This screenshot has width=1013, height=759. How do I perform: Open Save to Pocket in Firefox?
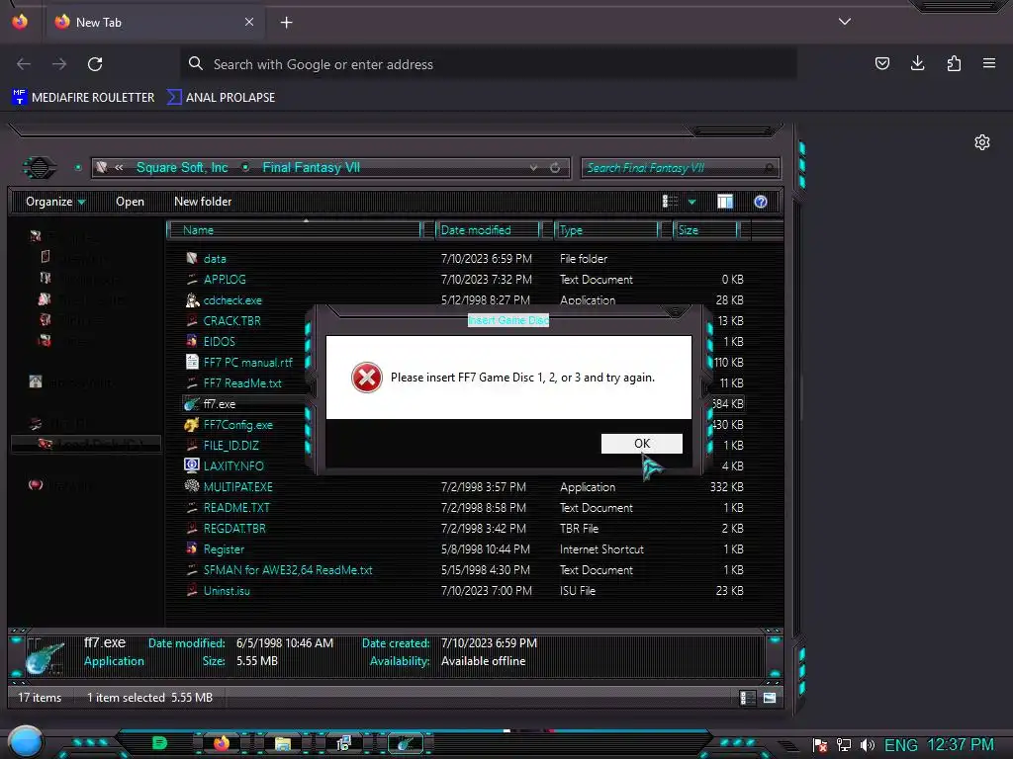coord(881,63)
